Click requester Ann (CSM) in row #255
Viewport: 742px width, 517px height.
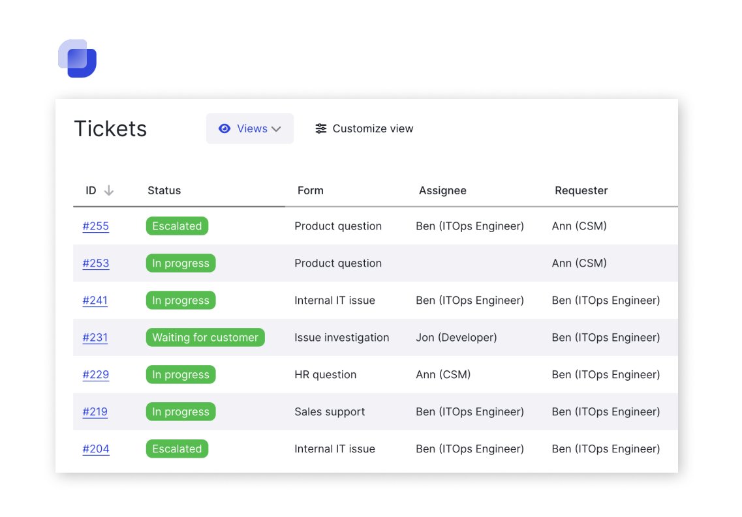click(580, 226)
